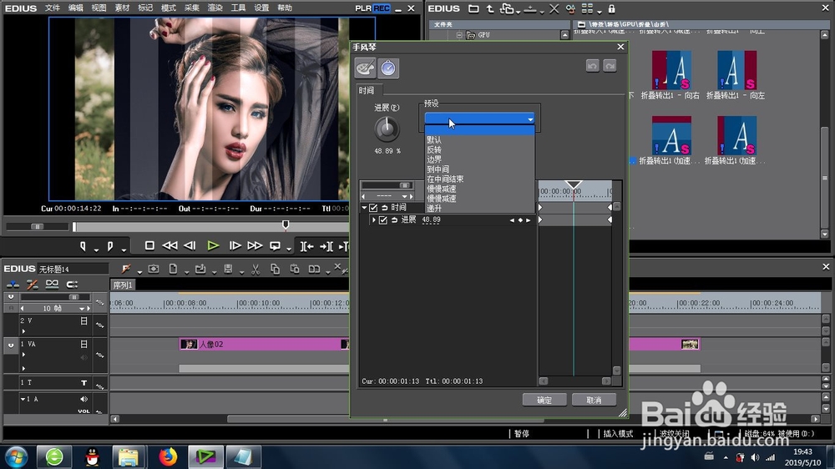The image size is (835, 469).
Task: Click the Save project floppy icon
Action: pos(228,270)
